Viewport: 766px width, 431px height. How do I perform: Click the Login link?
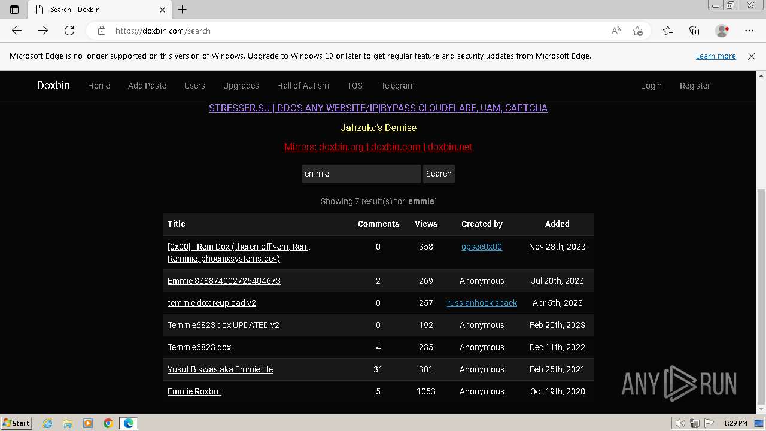651,86
